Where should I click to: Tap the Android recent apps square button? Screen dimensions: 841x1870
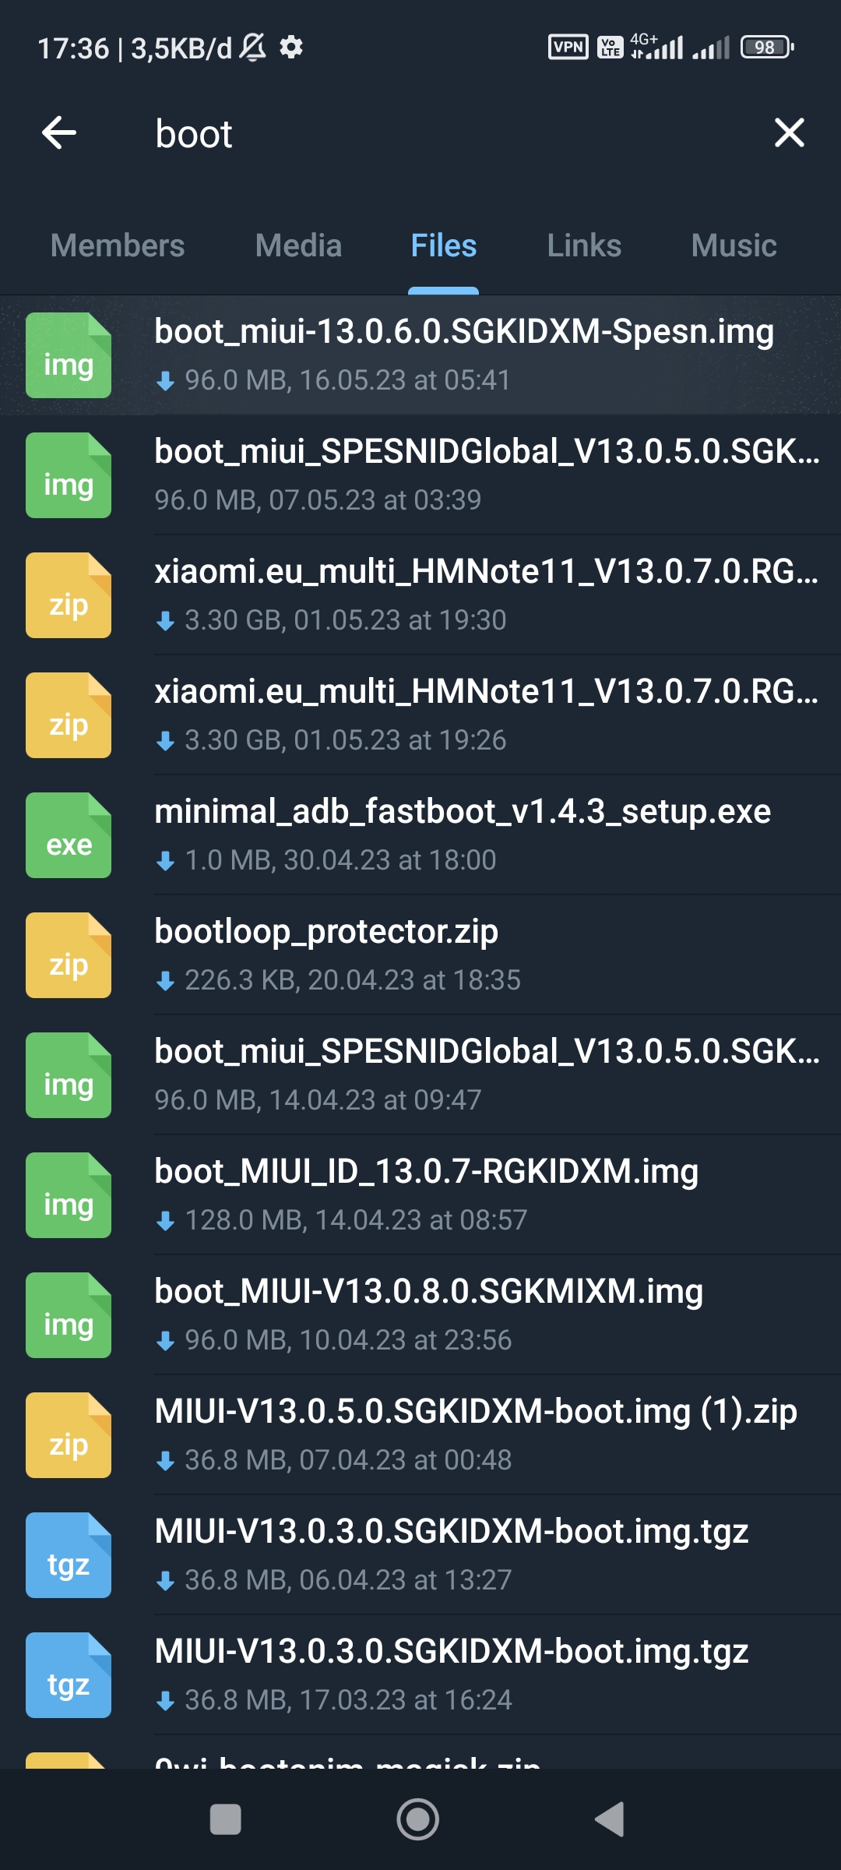coord(226,1819)
